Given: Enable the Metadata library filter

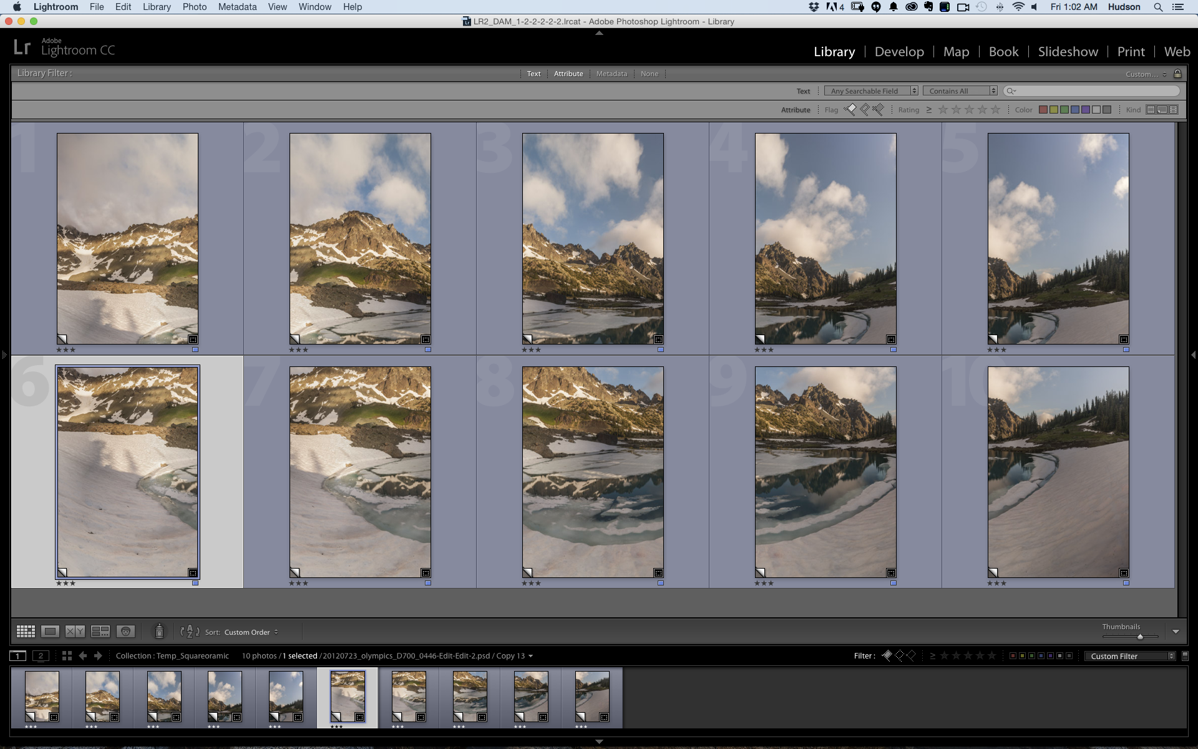Looking at the screenshot, I should point(611,74).
